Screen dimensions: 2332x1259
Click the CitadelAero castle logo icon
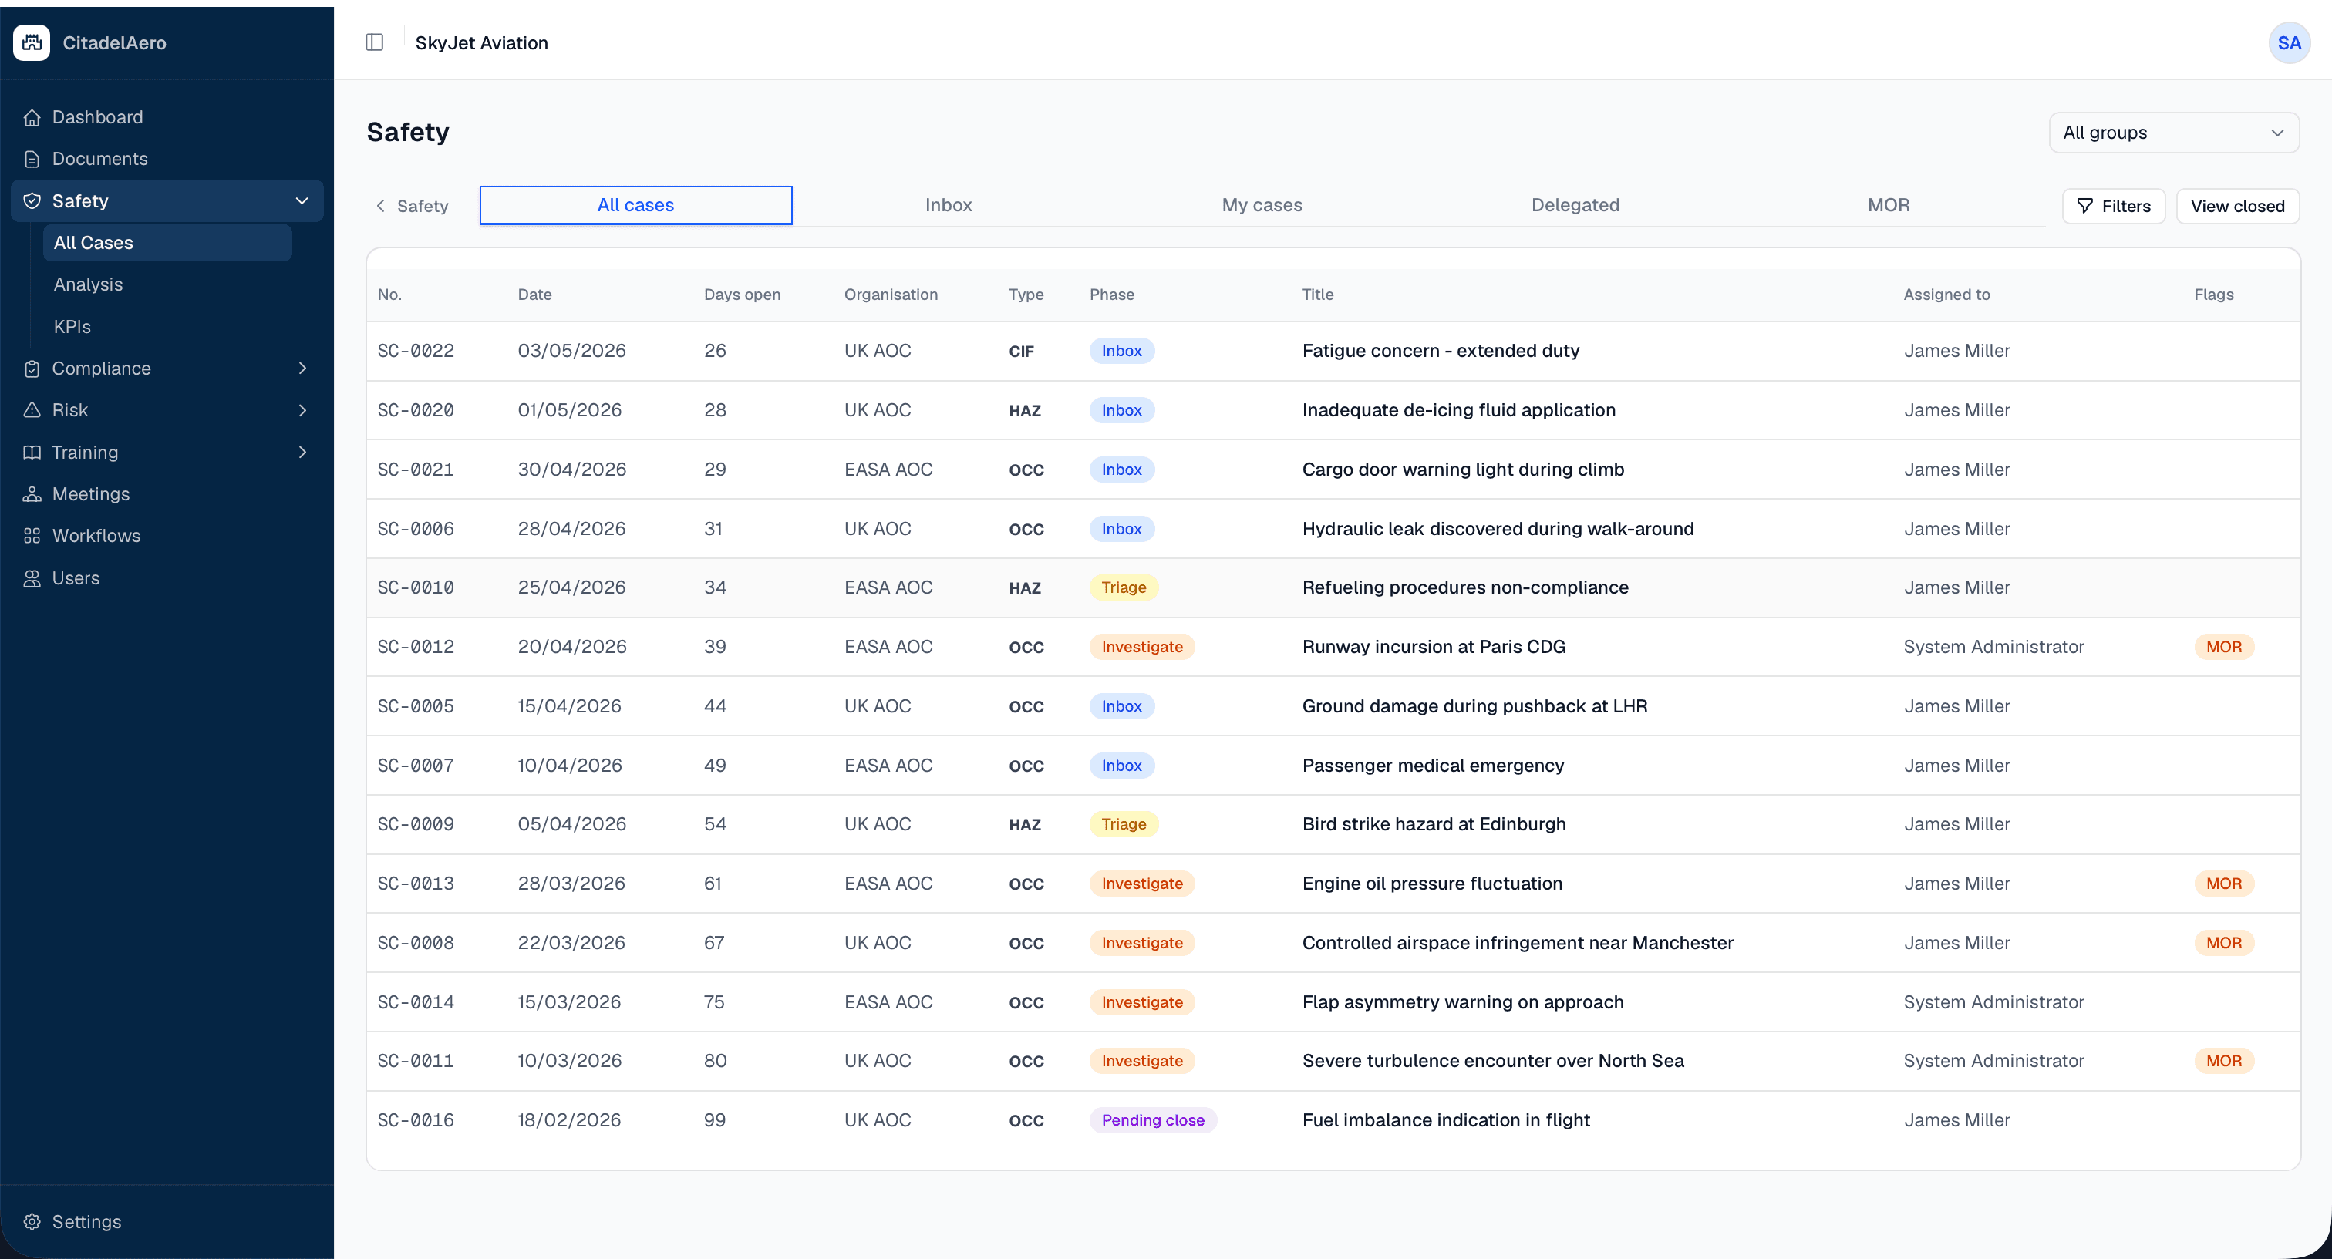coord(32,42)
